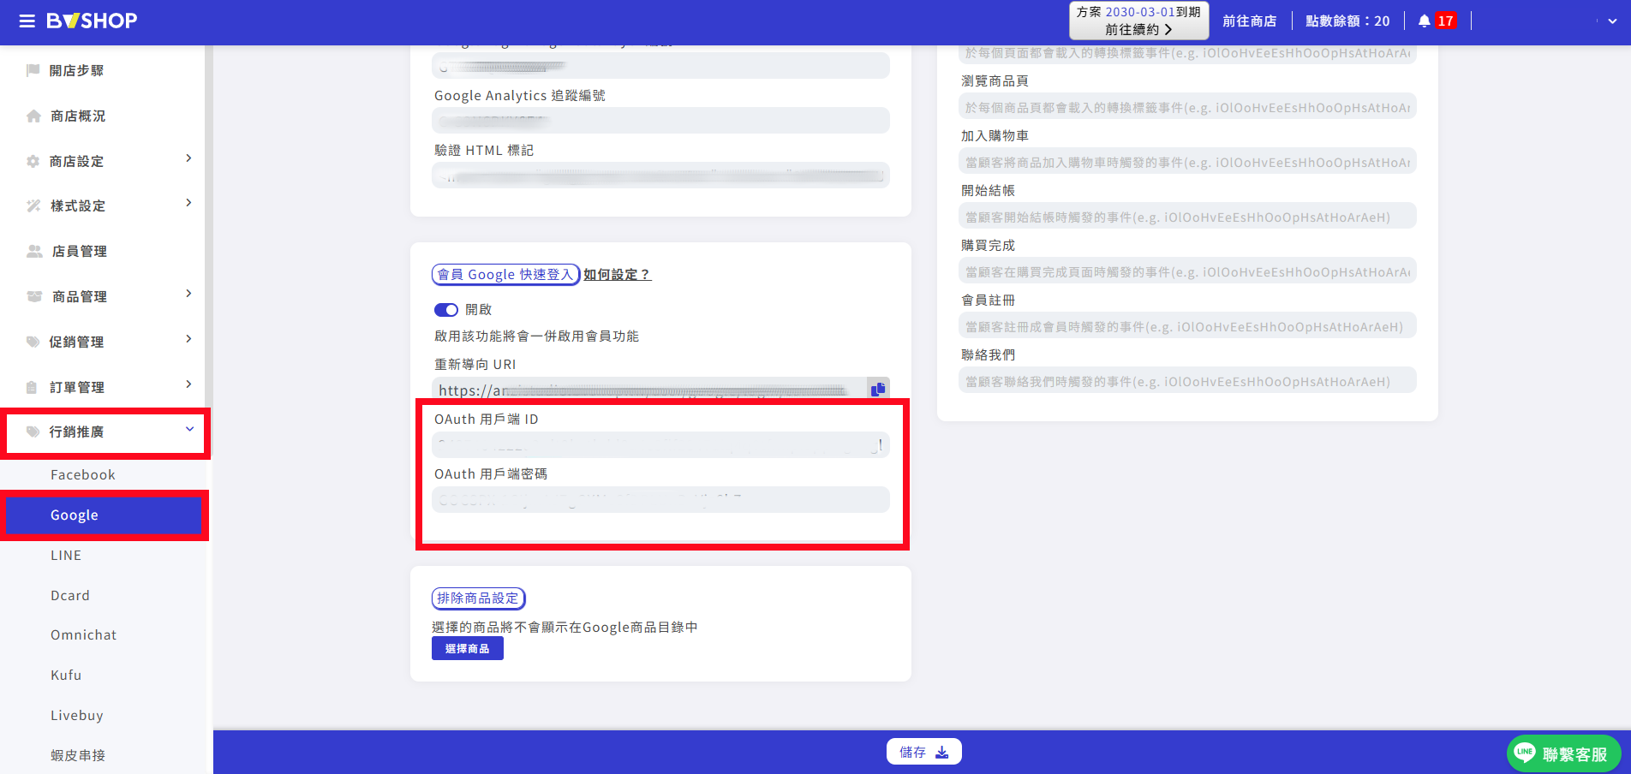1631x774 pixels.
Task: Click the 選擇商品 button
Action: (x=468, y=649)
